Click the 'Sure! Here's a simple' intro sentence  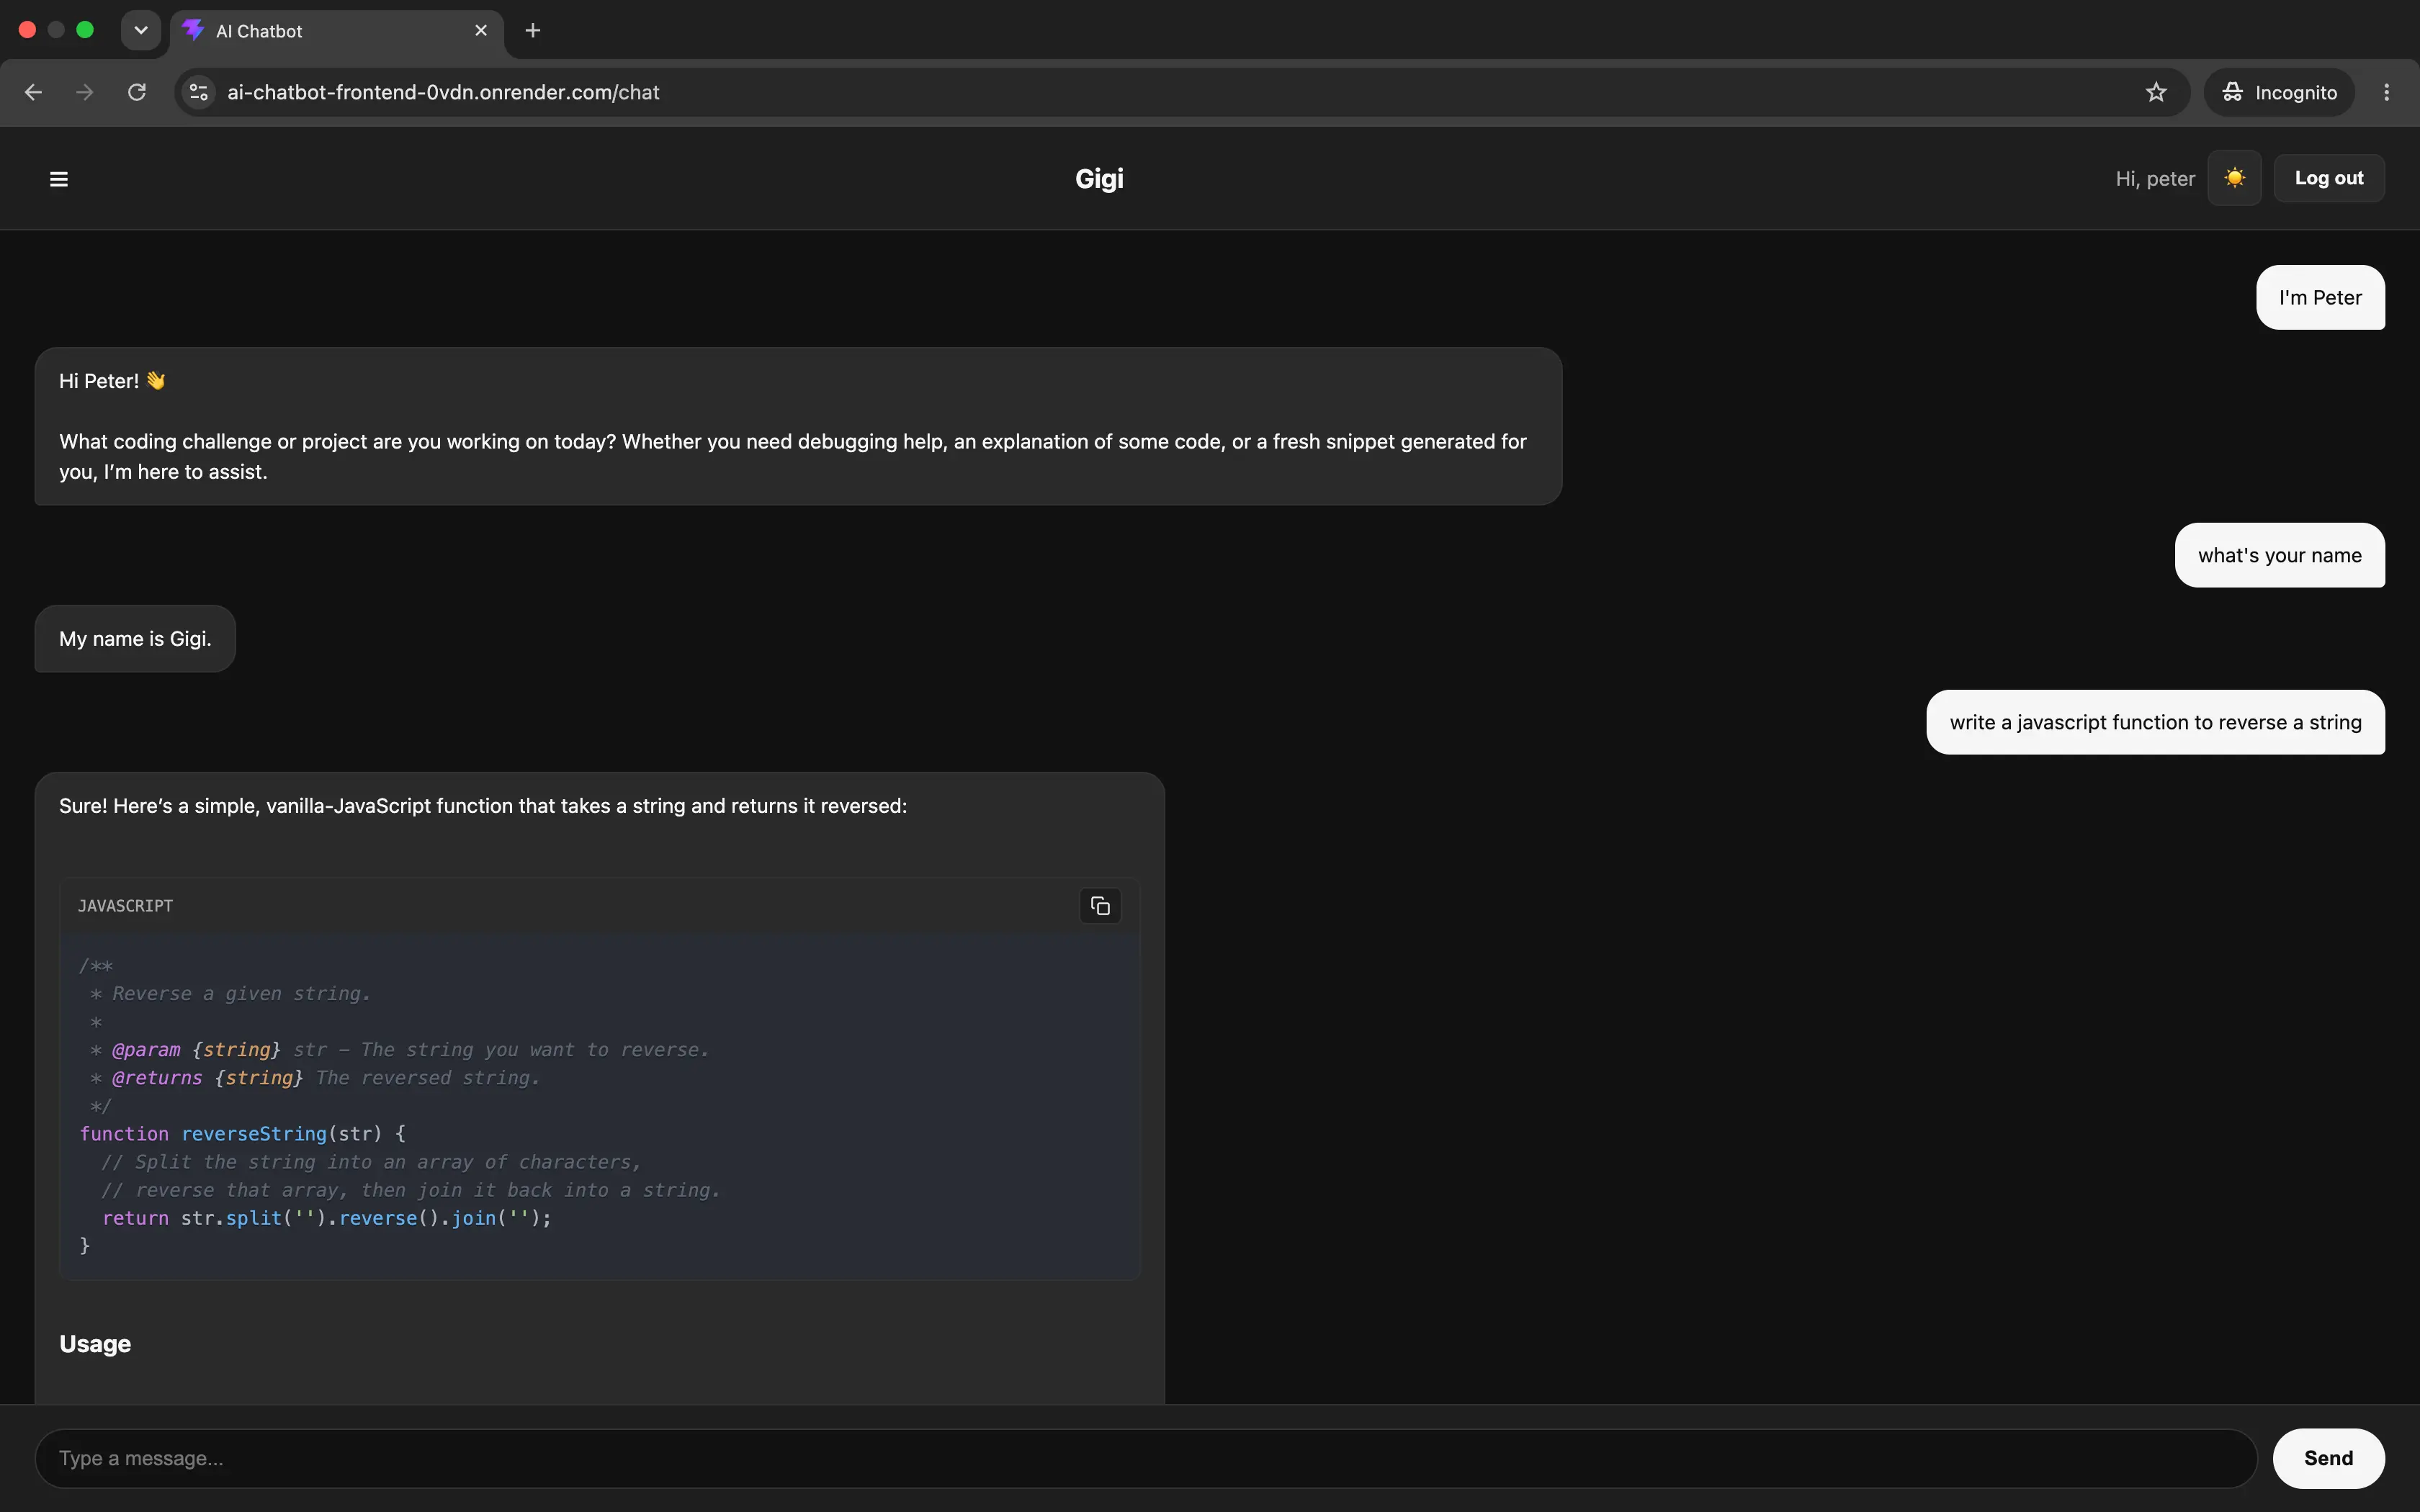tap(483, 806)
